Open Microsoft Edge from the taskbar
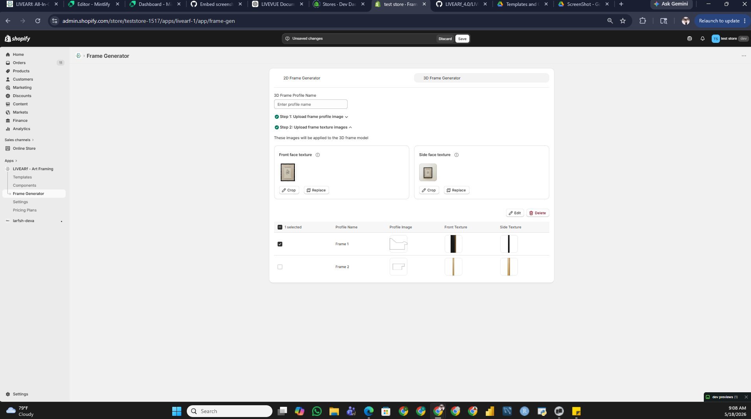Screen dimensions: 751x419 [368, 411]
